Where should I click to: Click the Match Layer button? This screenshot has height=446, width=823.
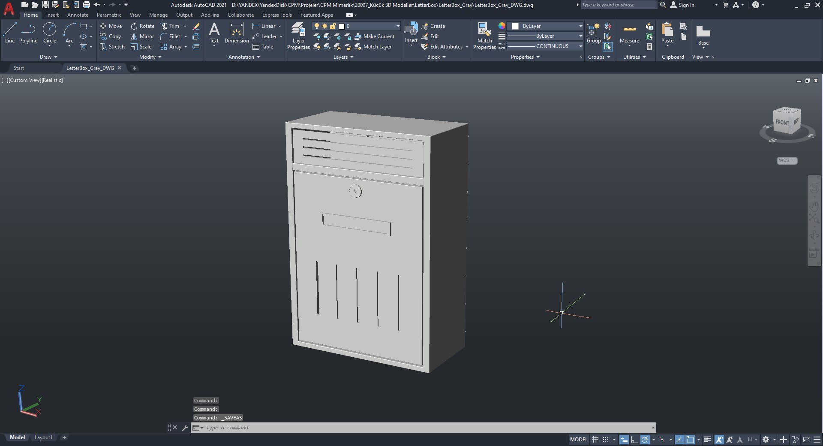373,47
